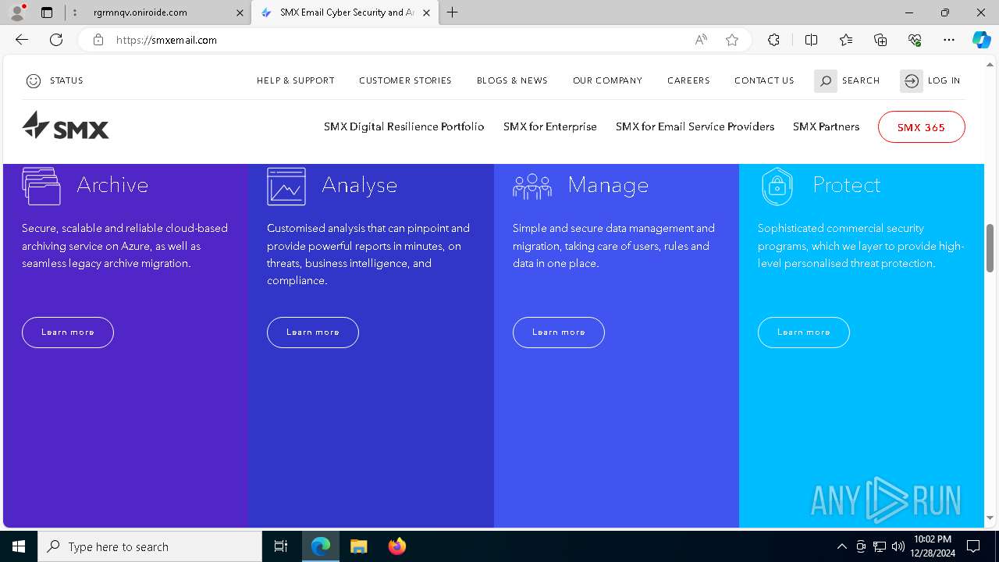The height and width of the screenshot is (562, 999).
Task: Click the SEARCH text label
Action: pos(861,80)
